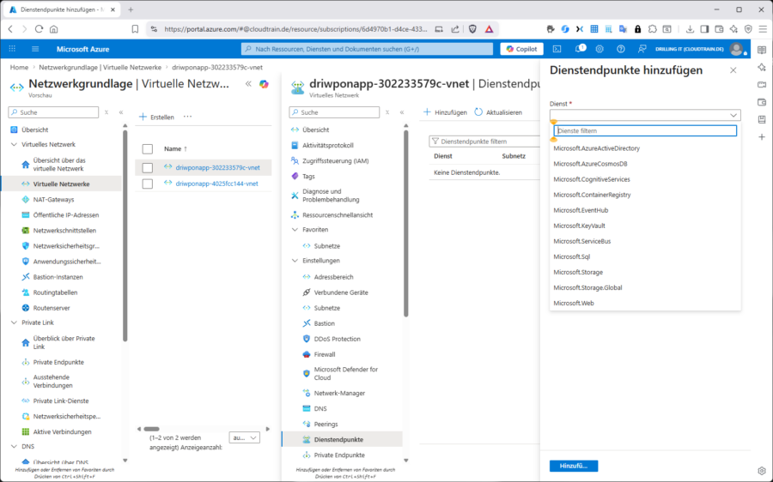773x482 pixels.
Task: Open Tags in the vnet menu
Action: click(x=308, y=176)
